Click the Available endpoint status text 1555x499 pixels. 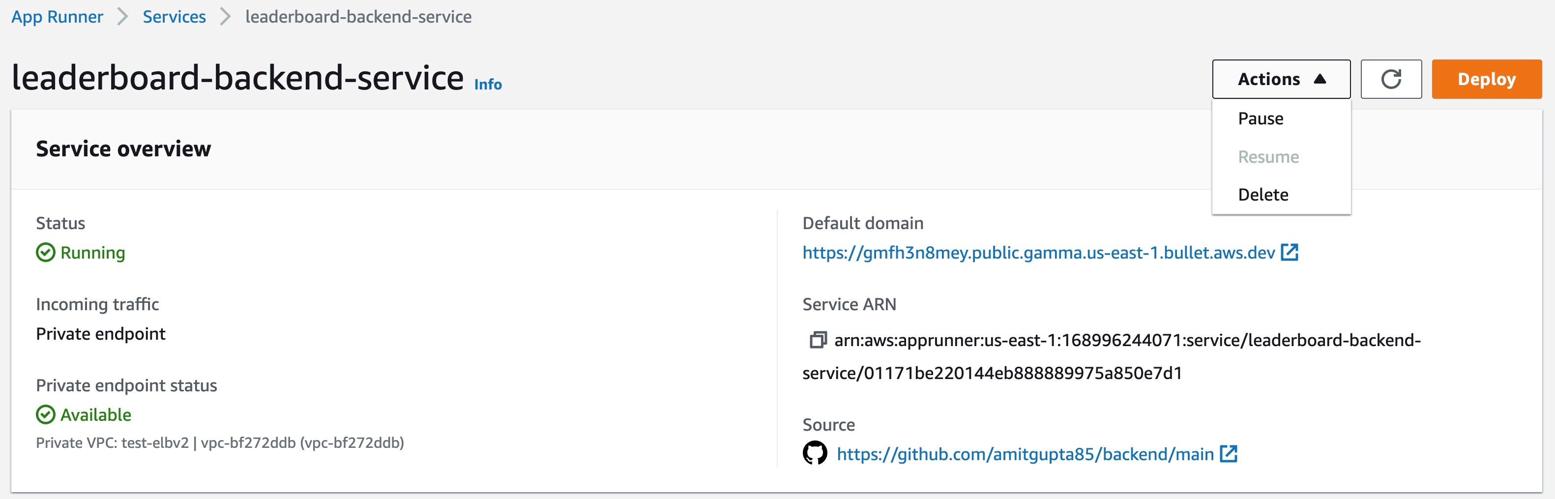click(96, 414)
